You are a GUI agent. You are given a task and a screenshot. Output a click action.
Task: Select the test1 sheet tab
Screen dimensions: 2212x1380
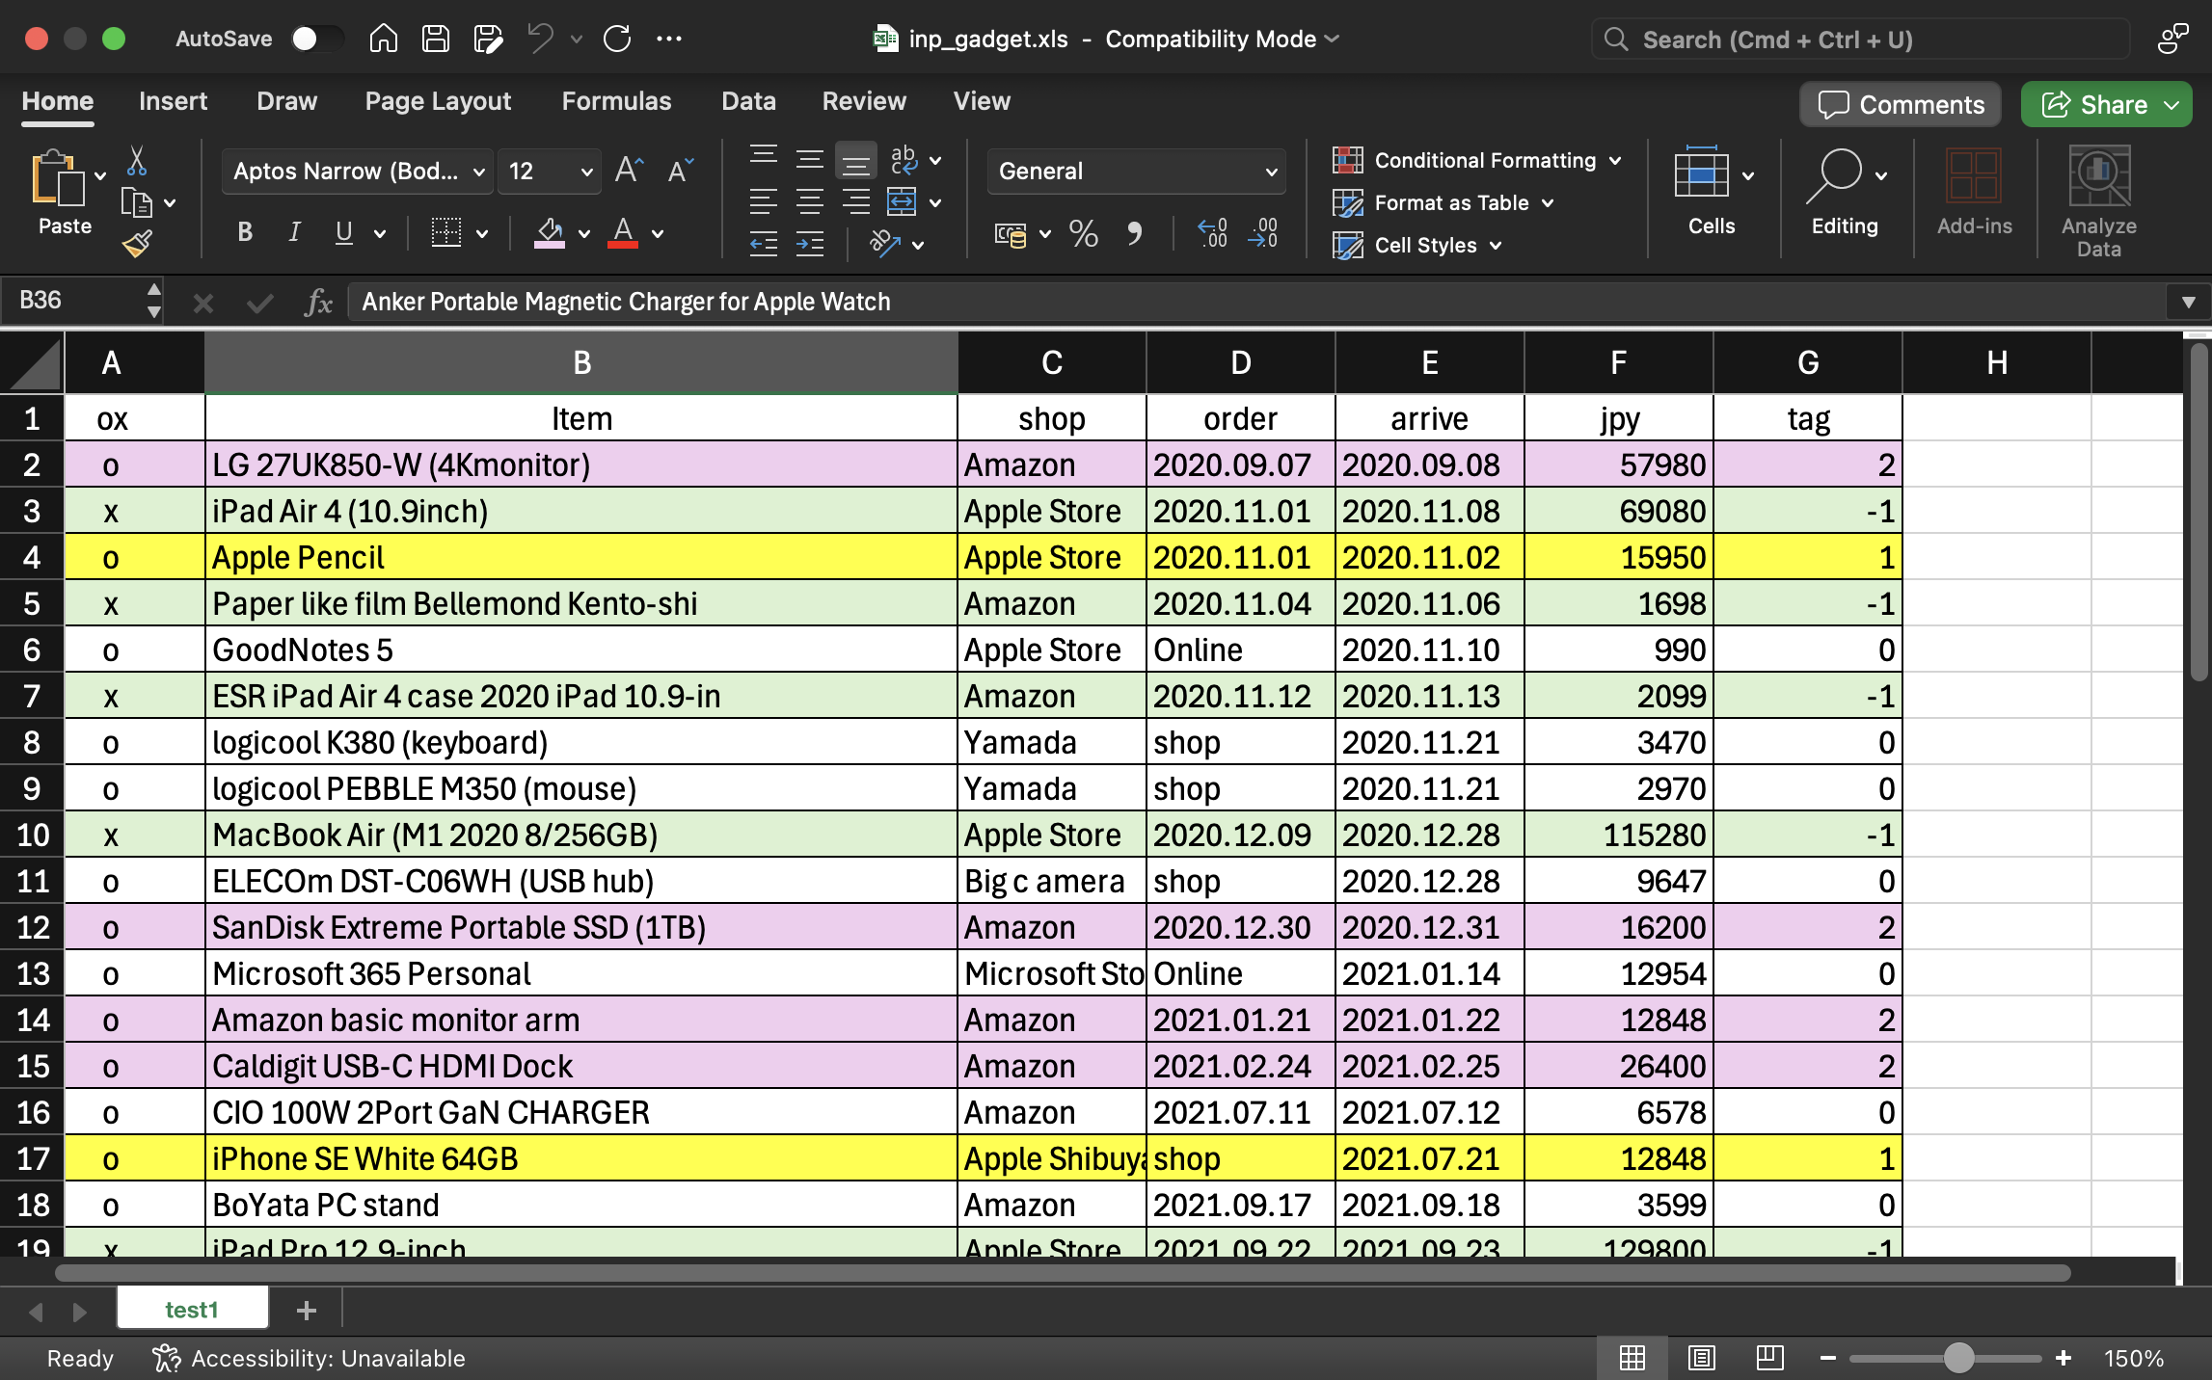(192, 1309)
